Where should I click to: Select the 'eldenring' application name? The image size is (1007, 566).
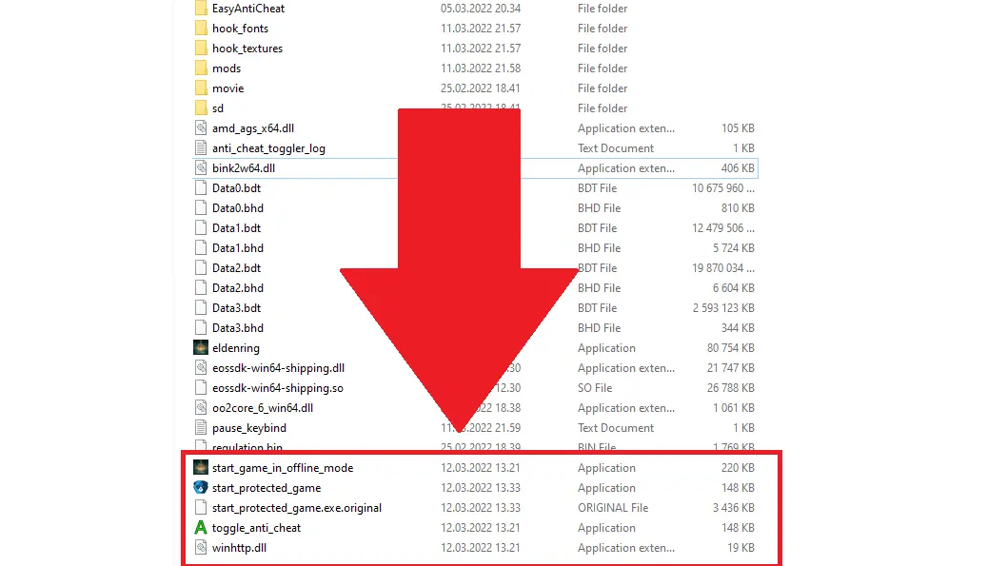point(236,348)
